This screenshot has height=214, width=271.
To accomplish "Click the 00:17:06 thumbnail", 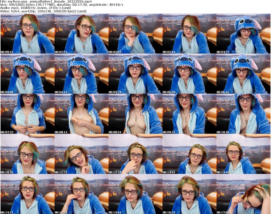I will pyautogui.click(x=243, y=194).
